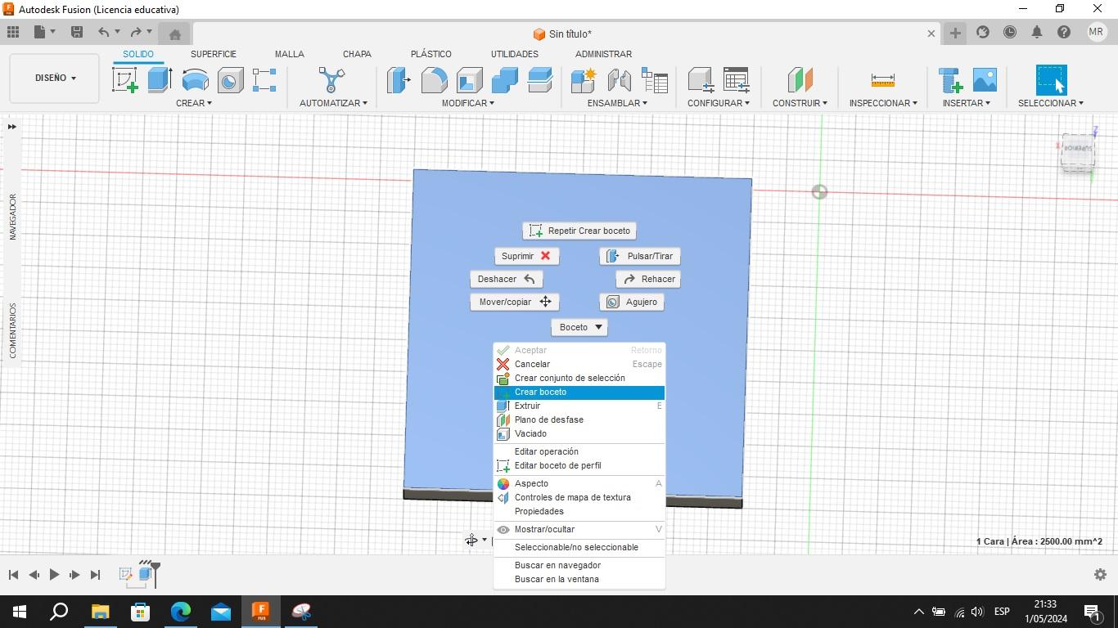This screenshot has width=1118, height=628.
Task: Open the data panel grid icon
Action: 13,32
